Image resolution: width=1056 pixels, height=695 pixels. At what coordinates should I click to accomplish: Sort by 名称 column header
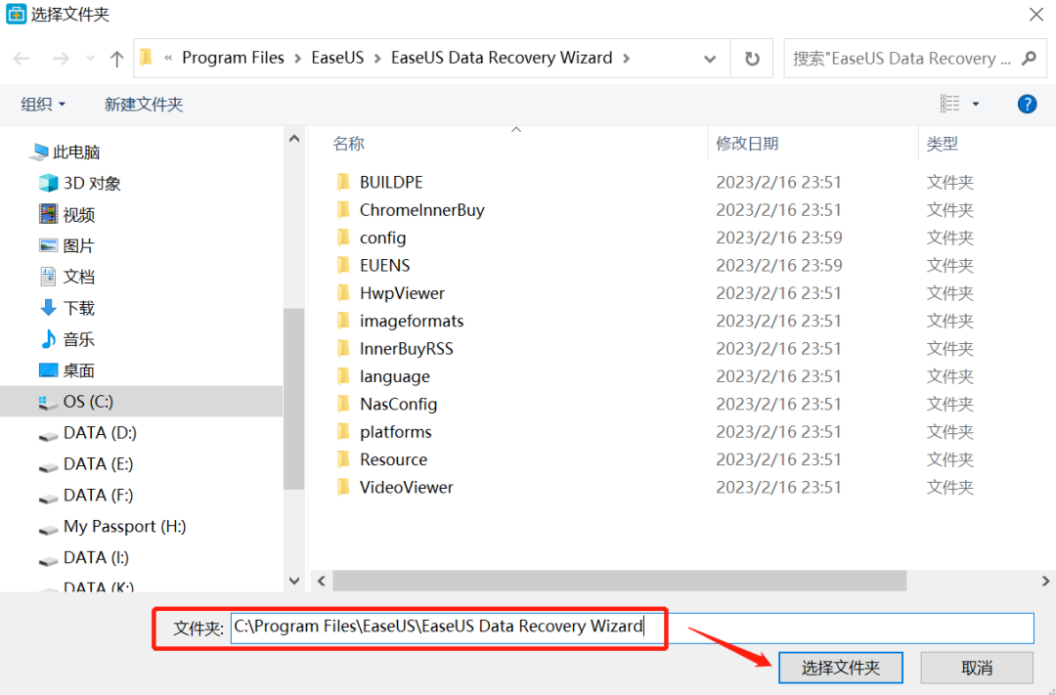coord(348,144)
